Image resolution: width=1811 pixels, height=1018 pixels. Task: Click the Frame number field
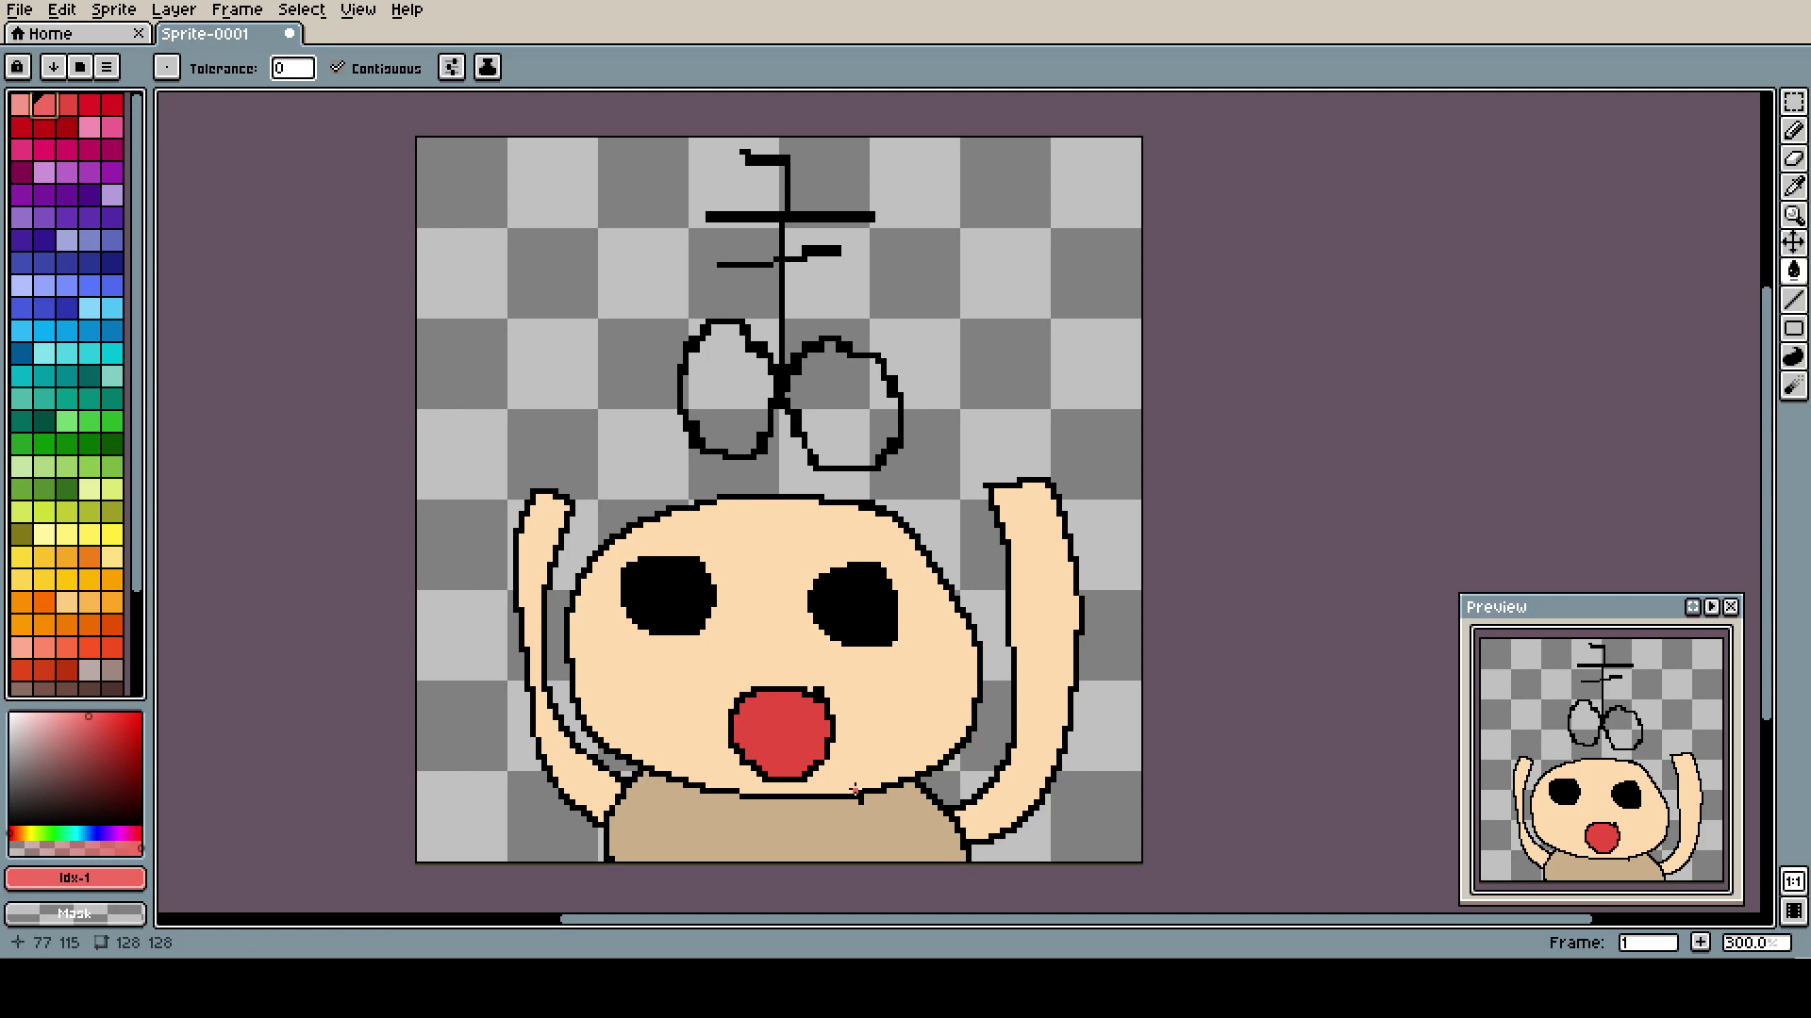1648,943
